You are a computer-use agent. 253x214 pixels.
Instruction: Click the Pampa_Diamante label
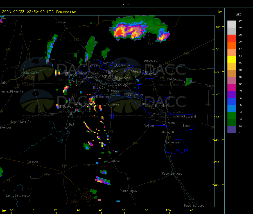tap(12, 91)
